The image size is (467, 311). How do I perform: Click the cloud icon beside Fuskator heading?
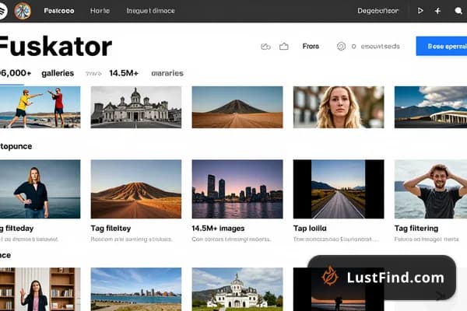265,47
